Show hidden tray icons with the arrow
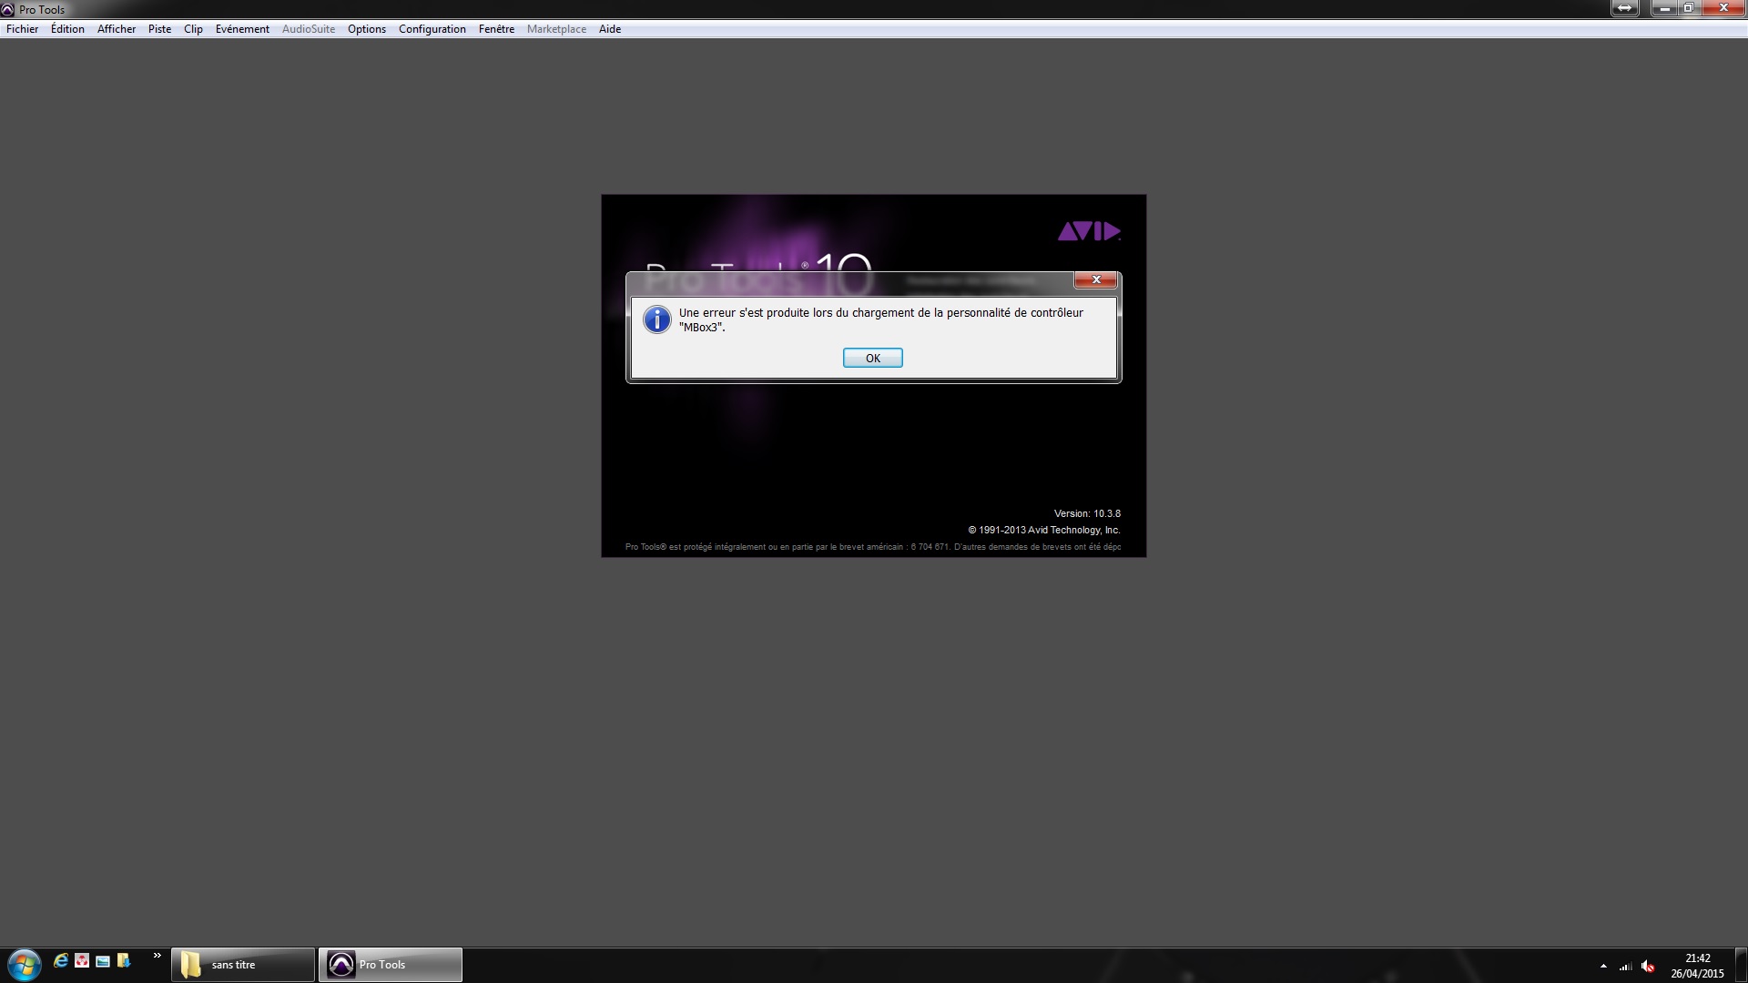The width and height of the screenshot is (1748, 983). (1603, 966)
